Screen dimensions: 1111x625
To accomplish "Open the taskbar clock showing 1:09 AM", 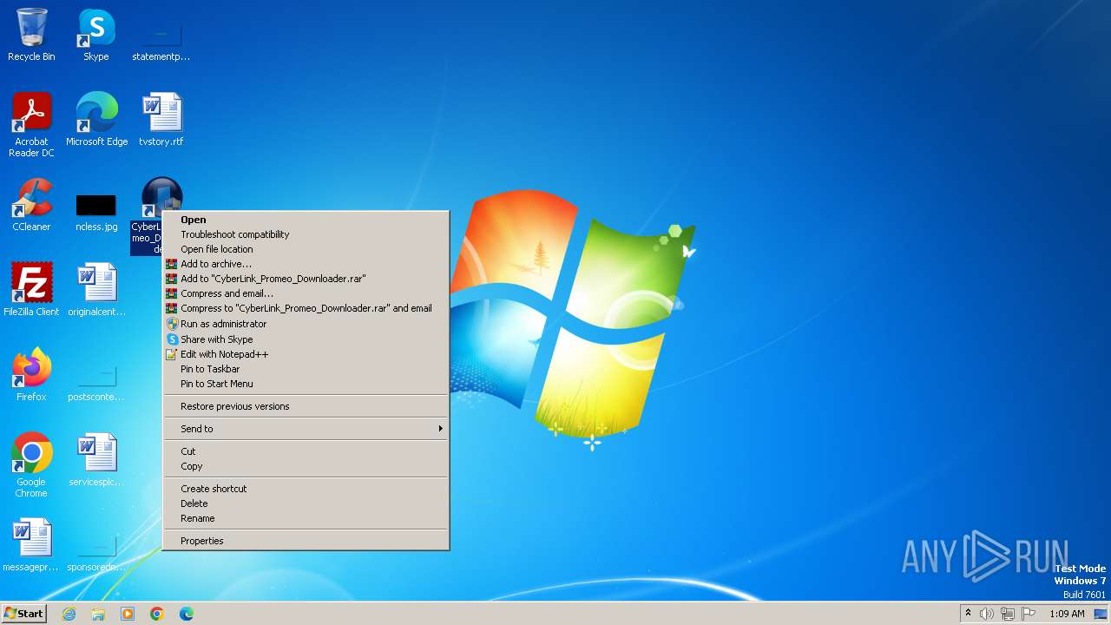I will [x=1067, y=614].
